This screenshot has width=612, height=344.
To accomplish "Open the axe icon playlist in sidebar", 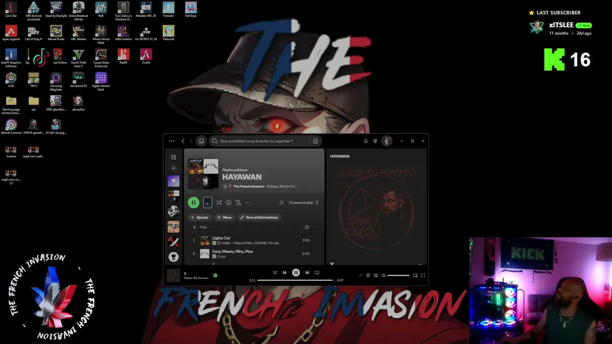I will (174, 242).
